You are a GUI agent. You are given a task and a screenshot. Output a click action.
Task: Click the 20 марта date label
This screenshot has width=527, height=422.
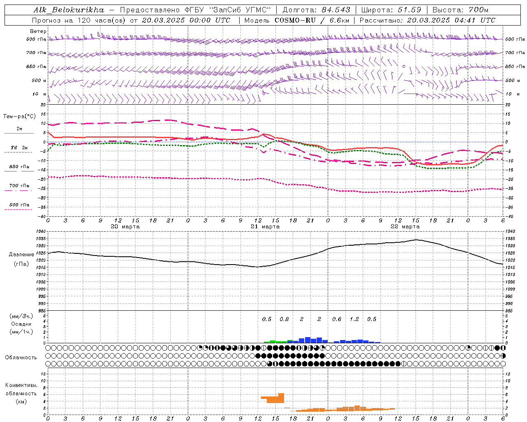125,227
